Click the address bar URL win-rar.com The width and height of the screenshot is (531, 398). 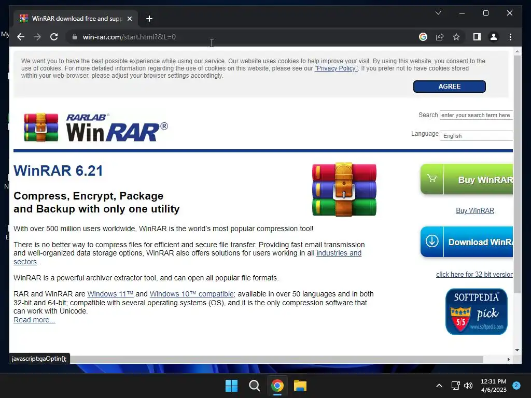point(129,37)
